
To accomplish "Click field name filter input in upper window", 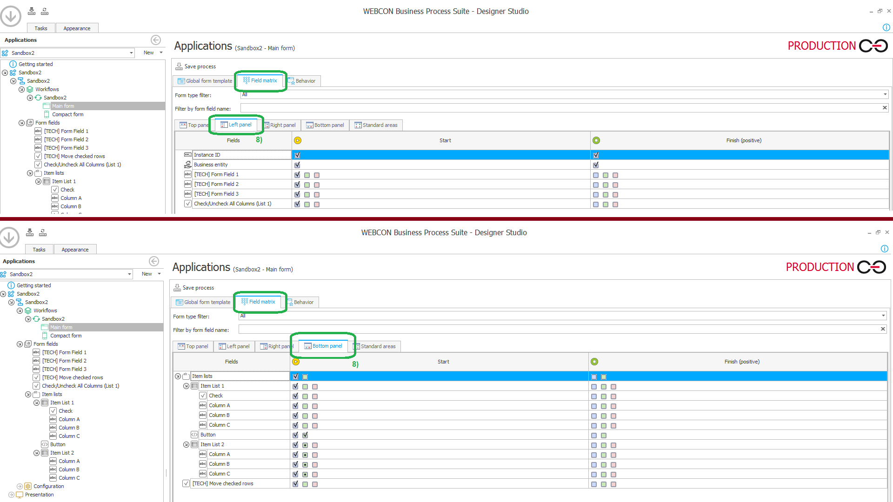I will click(x=558, y=108).
